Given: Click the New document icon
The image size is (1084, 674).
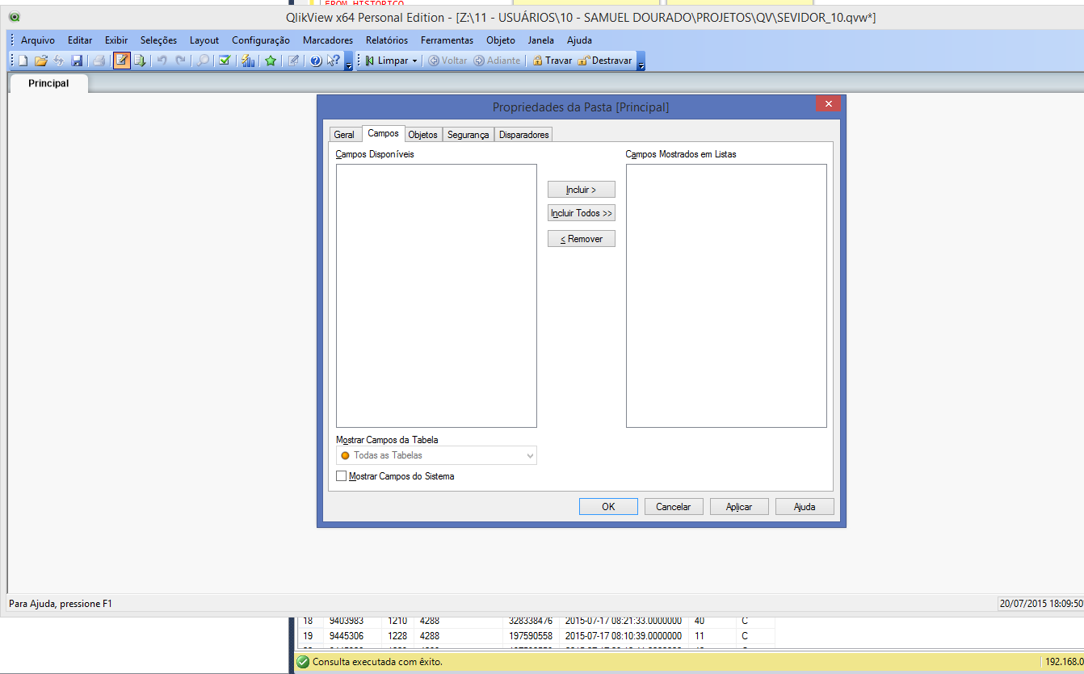Looking at the screenshot, I should click(23, 61).
